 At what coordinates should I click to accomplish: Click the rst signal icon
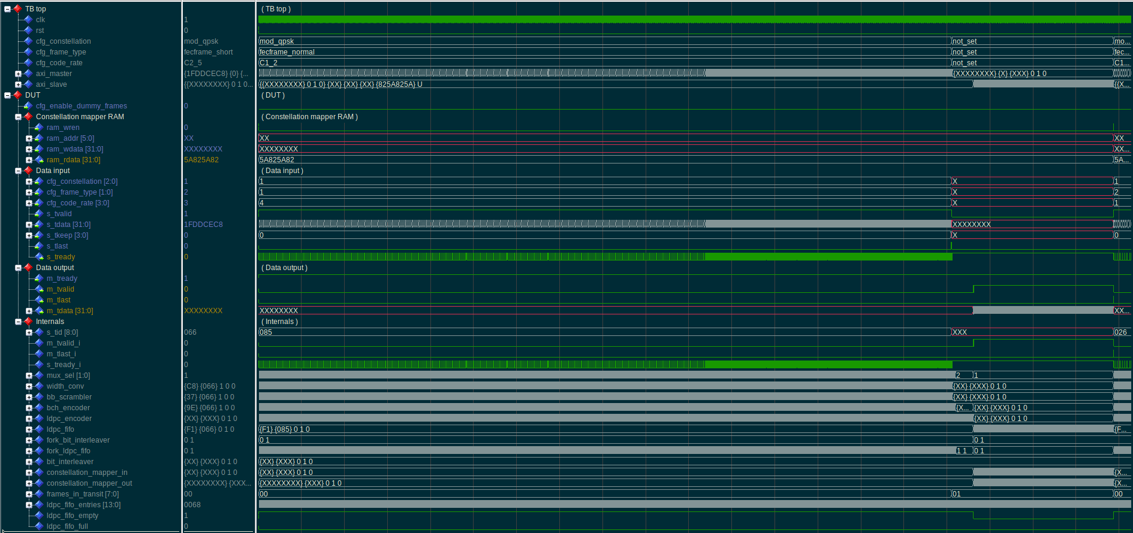coord(28,31)
